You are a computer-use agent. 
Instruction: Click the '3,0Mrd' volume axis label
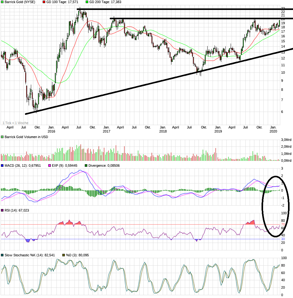(286, 140)
